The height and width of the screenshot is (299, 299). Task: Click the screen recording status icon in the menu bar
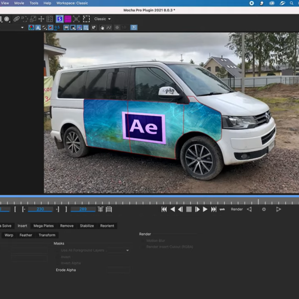point(252,3)
